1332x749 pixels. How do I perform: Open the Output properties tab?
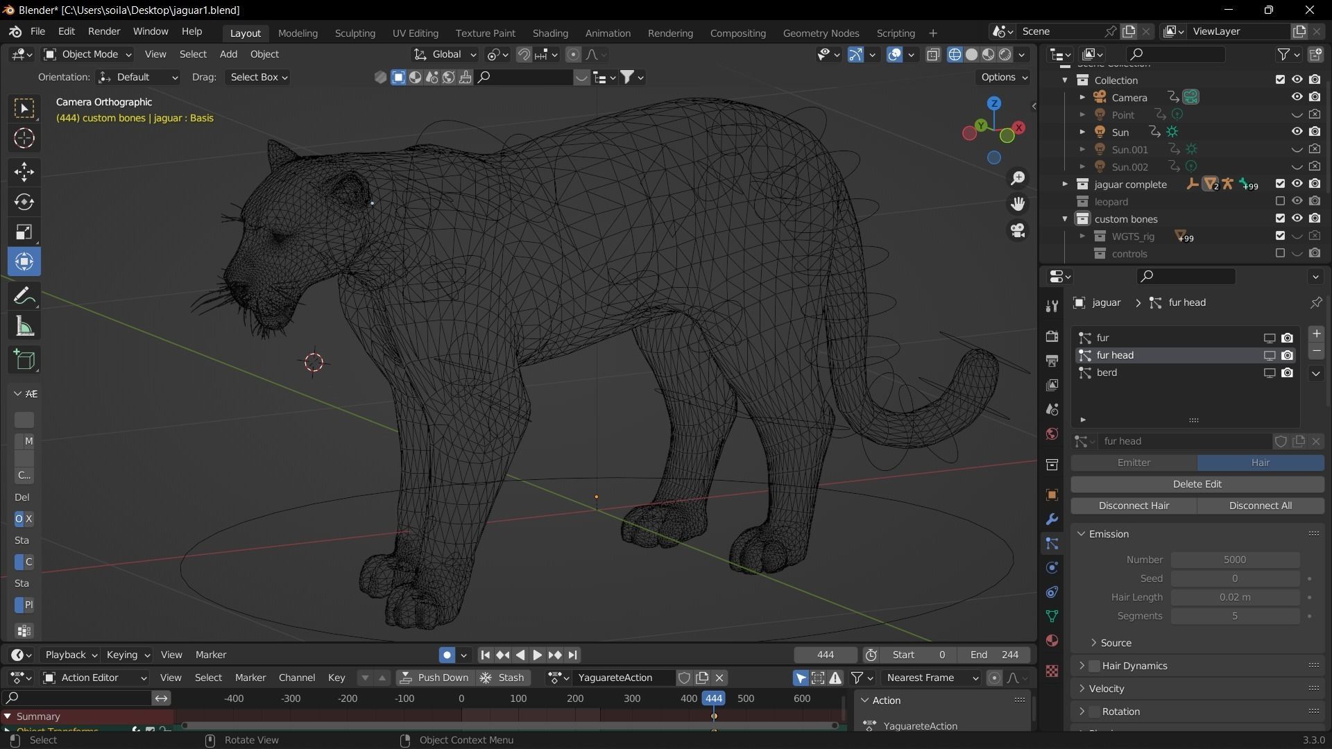coord(1052,361)
